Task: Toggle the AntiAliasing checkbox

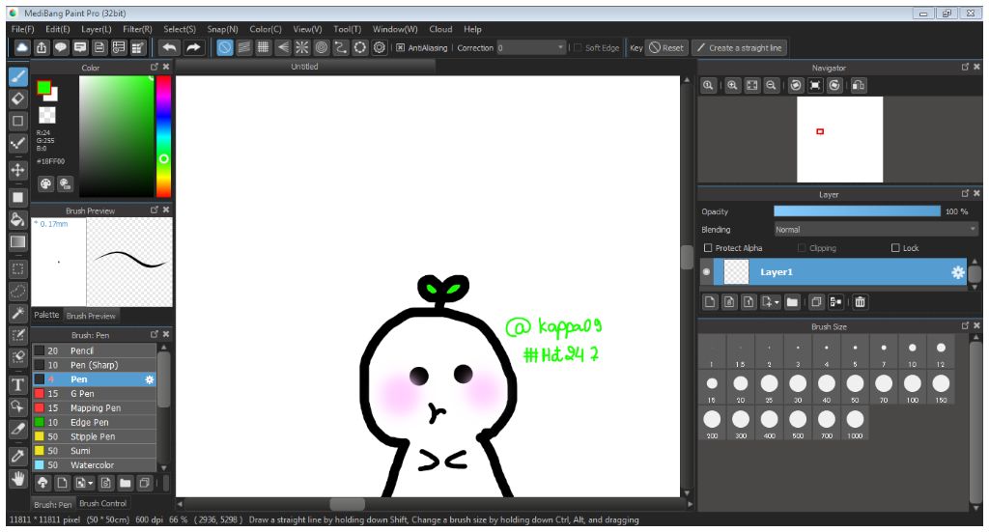Action: click(400, 47)
